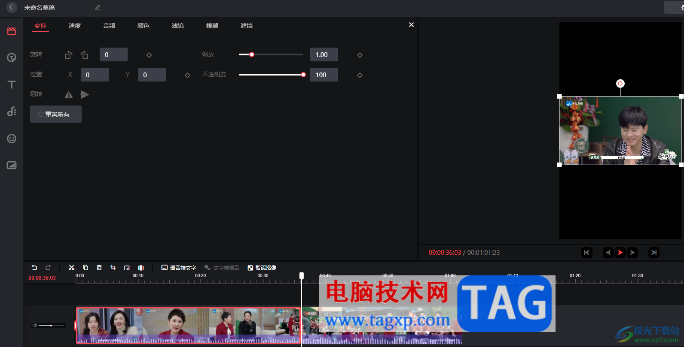
Task: Click the 缩放 scale slider handle
Action: (x=252, y=54)
